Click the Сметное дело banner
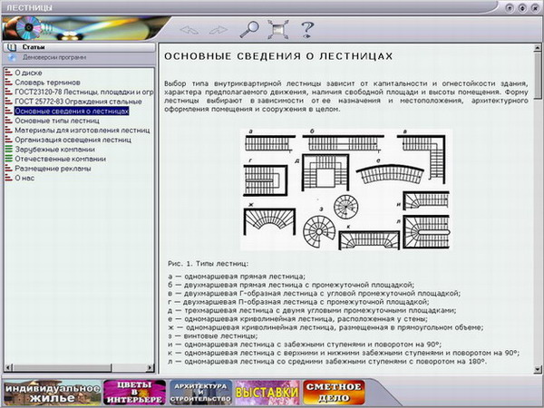 pos(334,393)
